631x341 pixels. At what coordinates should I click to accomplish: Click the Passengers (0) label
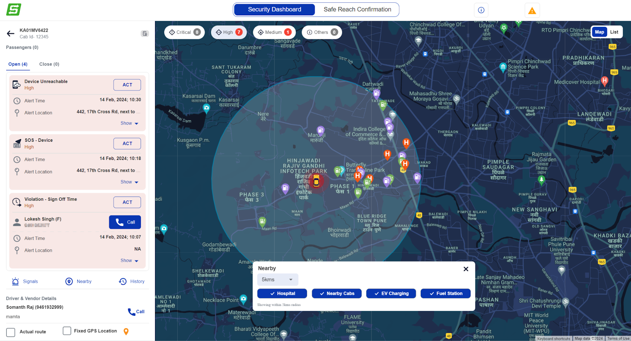[x=22, y=47]
